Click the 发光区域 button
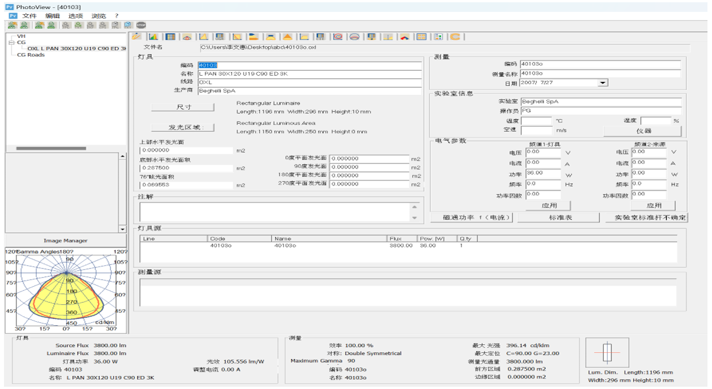 (183, 127)
